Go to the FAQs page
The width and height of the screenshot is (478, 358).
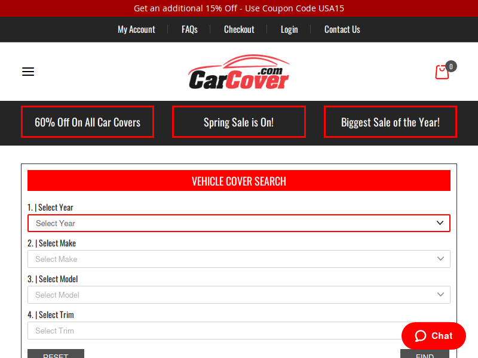(x=189, y=29)
